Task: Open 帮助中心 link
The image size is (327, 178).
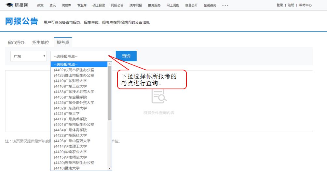Action: [305, 5]
